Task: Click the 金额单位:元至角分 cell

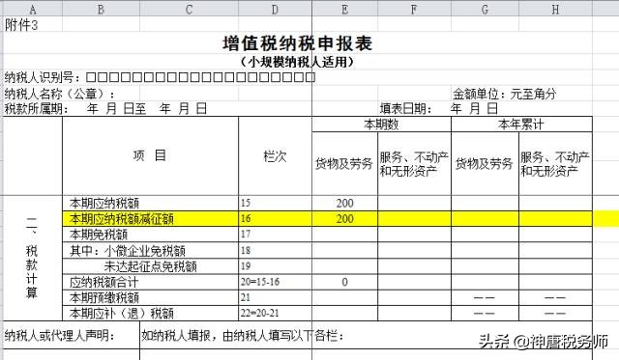Action: 505,94
